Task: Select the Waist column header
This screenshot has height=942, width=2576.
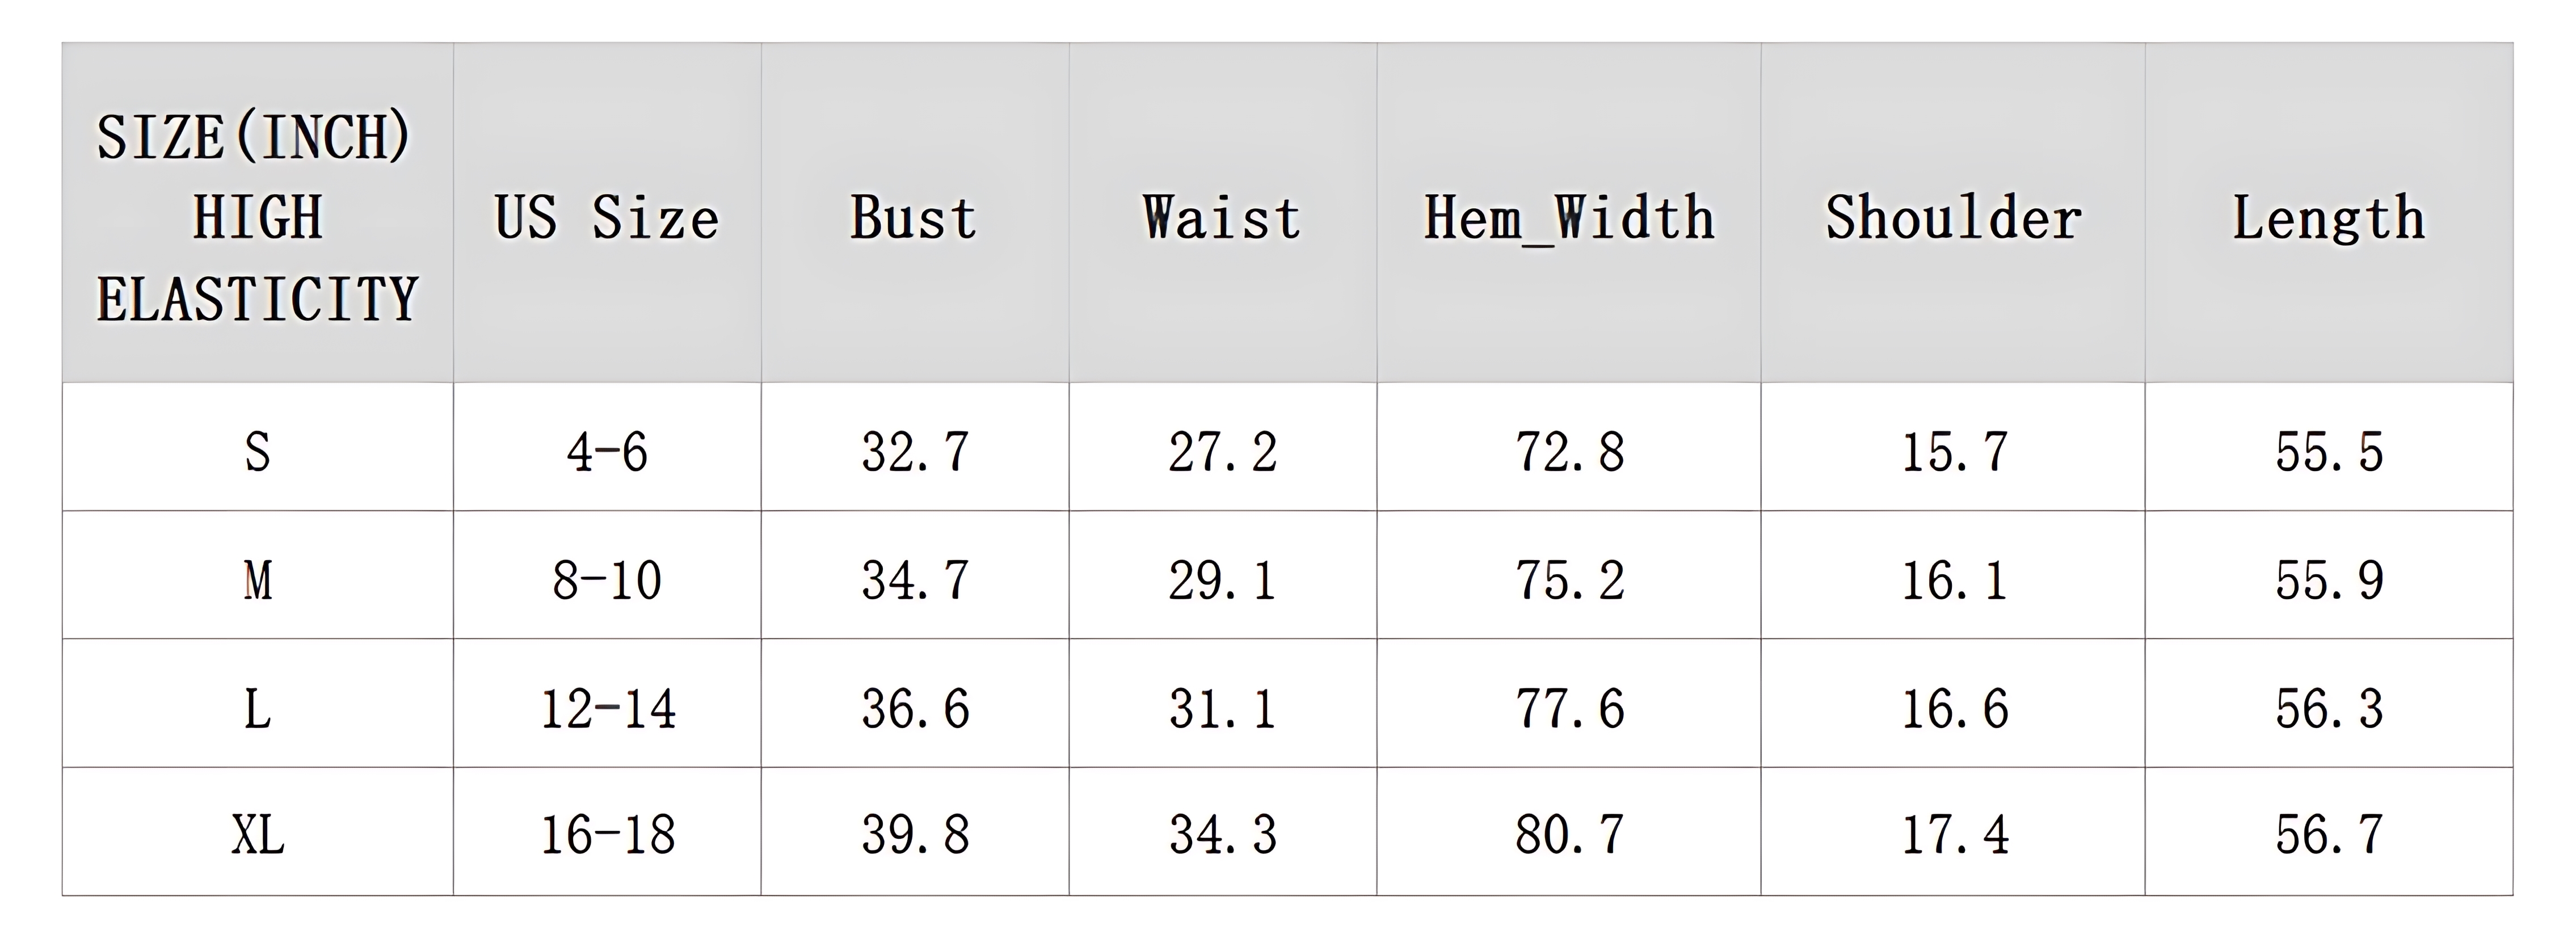Action: click(1223, 213)
